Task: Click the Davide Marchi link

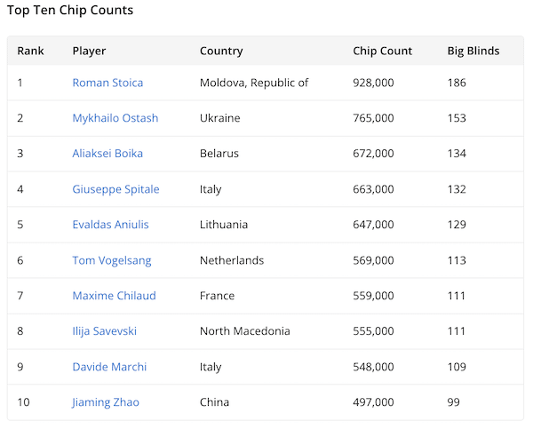Action: pos(109,367)
